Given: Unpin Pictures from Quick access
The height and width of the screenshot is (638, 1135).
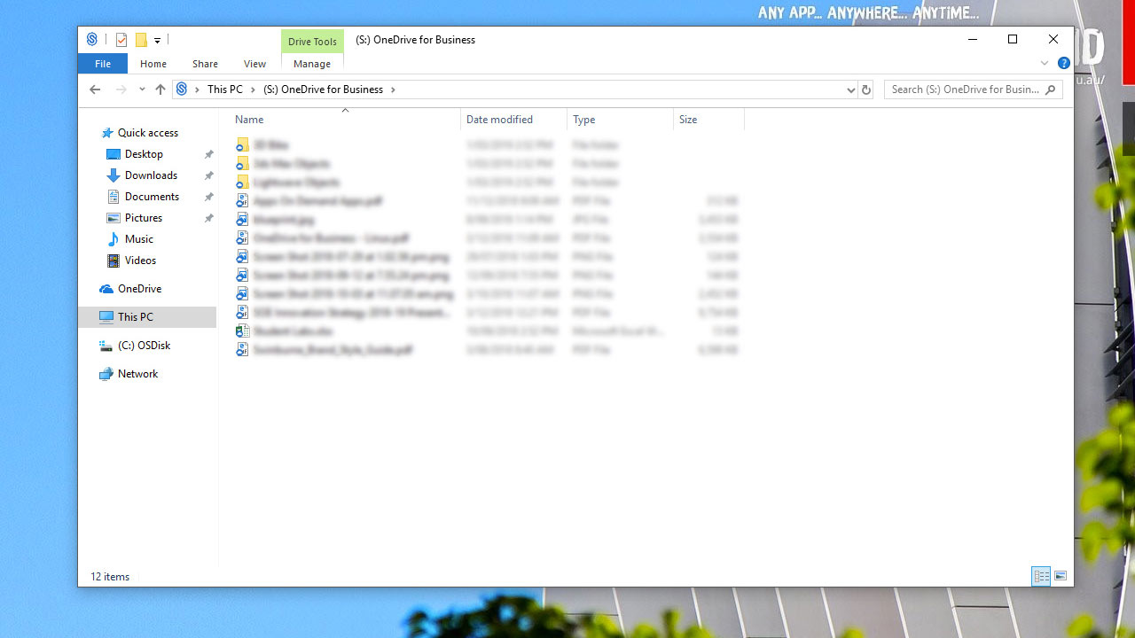Looking at the screenshot, I should [x=209, y=217].
